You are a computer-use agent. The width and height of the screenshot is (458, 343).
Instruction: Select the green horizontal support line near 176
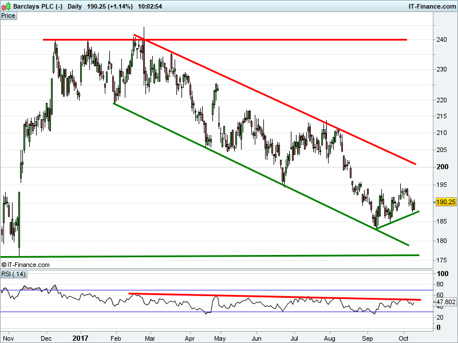[x=210, y=256]
